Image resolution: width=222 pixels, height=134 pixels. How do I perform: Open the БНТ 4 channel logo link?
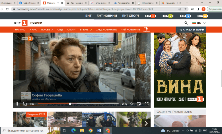point(203,16)
